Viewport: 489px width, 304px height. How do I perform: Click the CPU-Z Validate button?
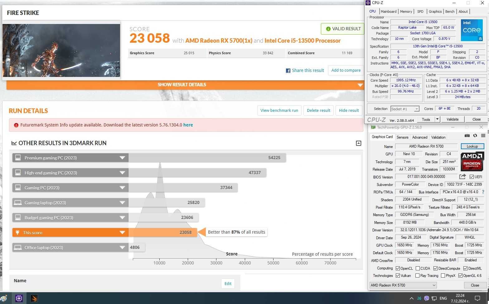(x=453, y=119)
